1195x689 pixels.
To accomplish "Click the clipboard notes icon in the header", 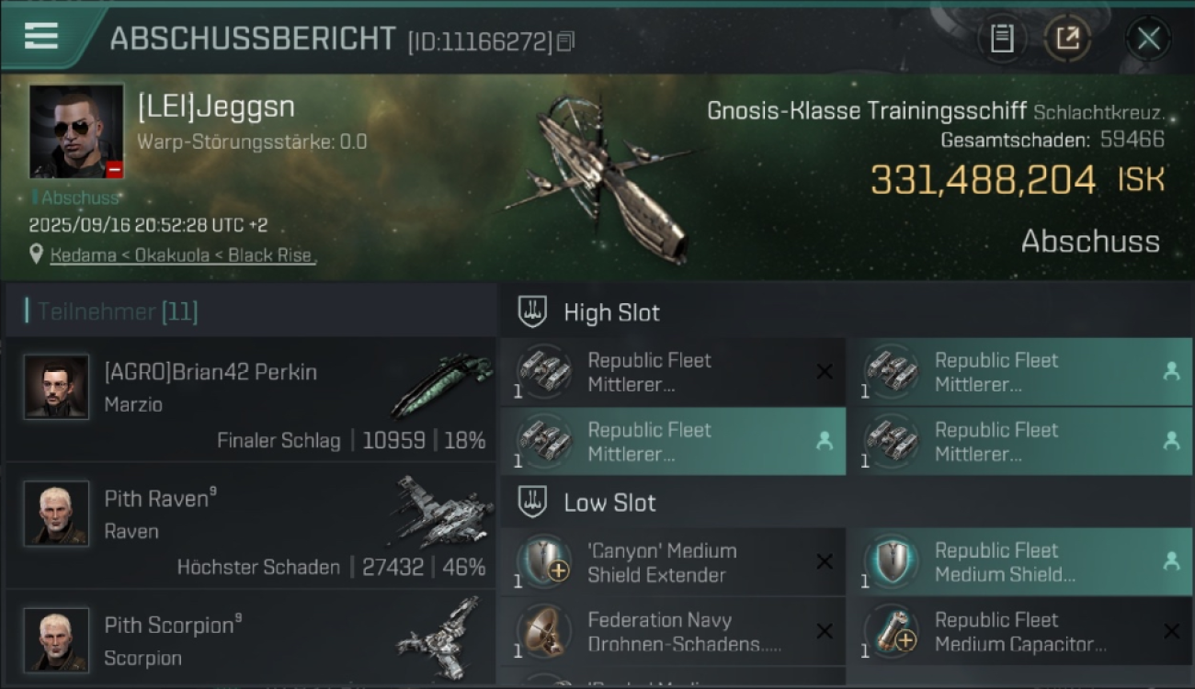I will click(x=1001, y=39).
